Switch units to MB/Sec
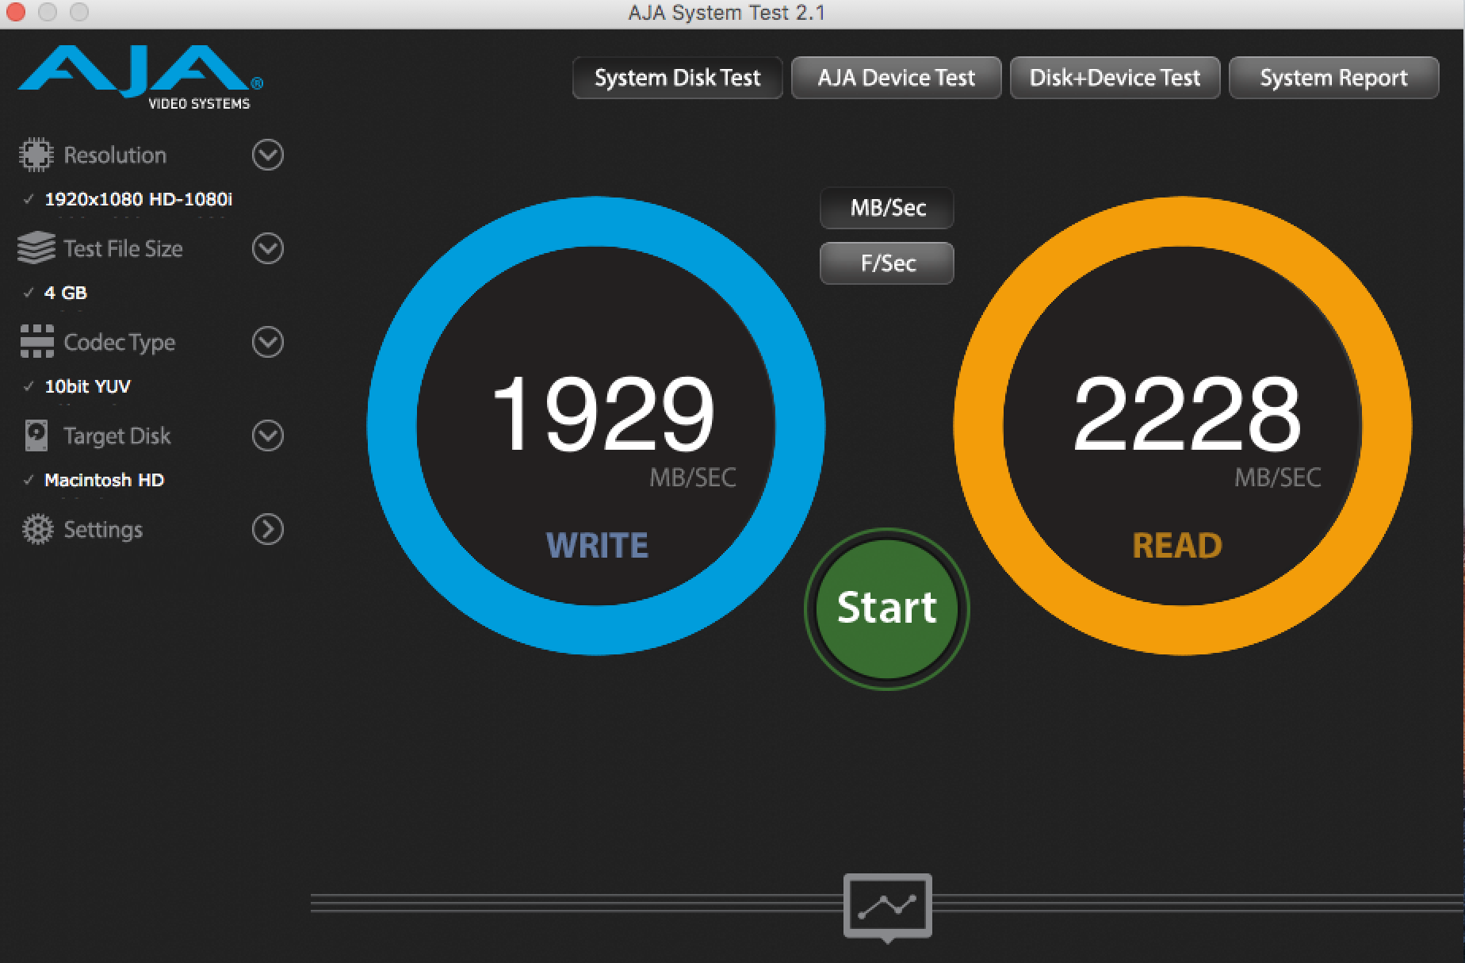This screenshot has height=963, width=1465. [x=887, y=208]
